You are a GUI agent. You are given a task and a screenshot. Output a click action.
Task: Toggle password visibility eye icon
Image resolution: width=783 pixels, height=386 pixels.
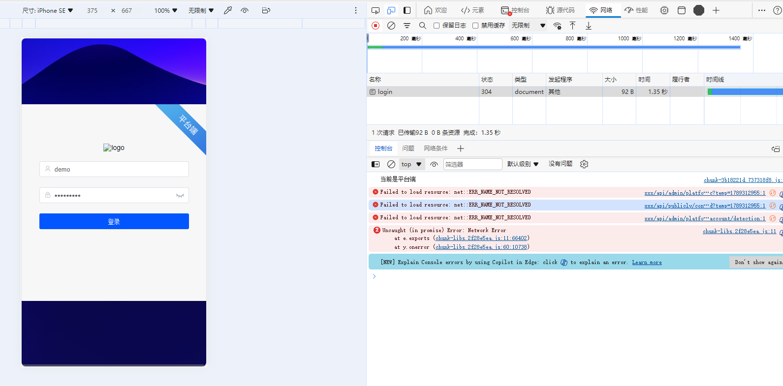pos(180,195)
